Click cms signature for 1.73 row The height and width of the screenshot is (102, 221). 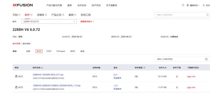click(193, 87)
